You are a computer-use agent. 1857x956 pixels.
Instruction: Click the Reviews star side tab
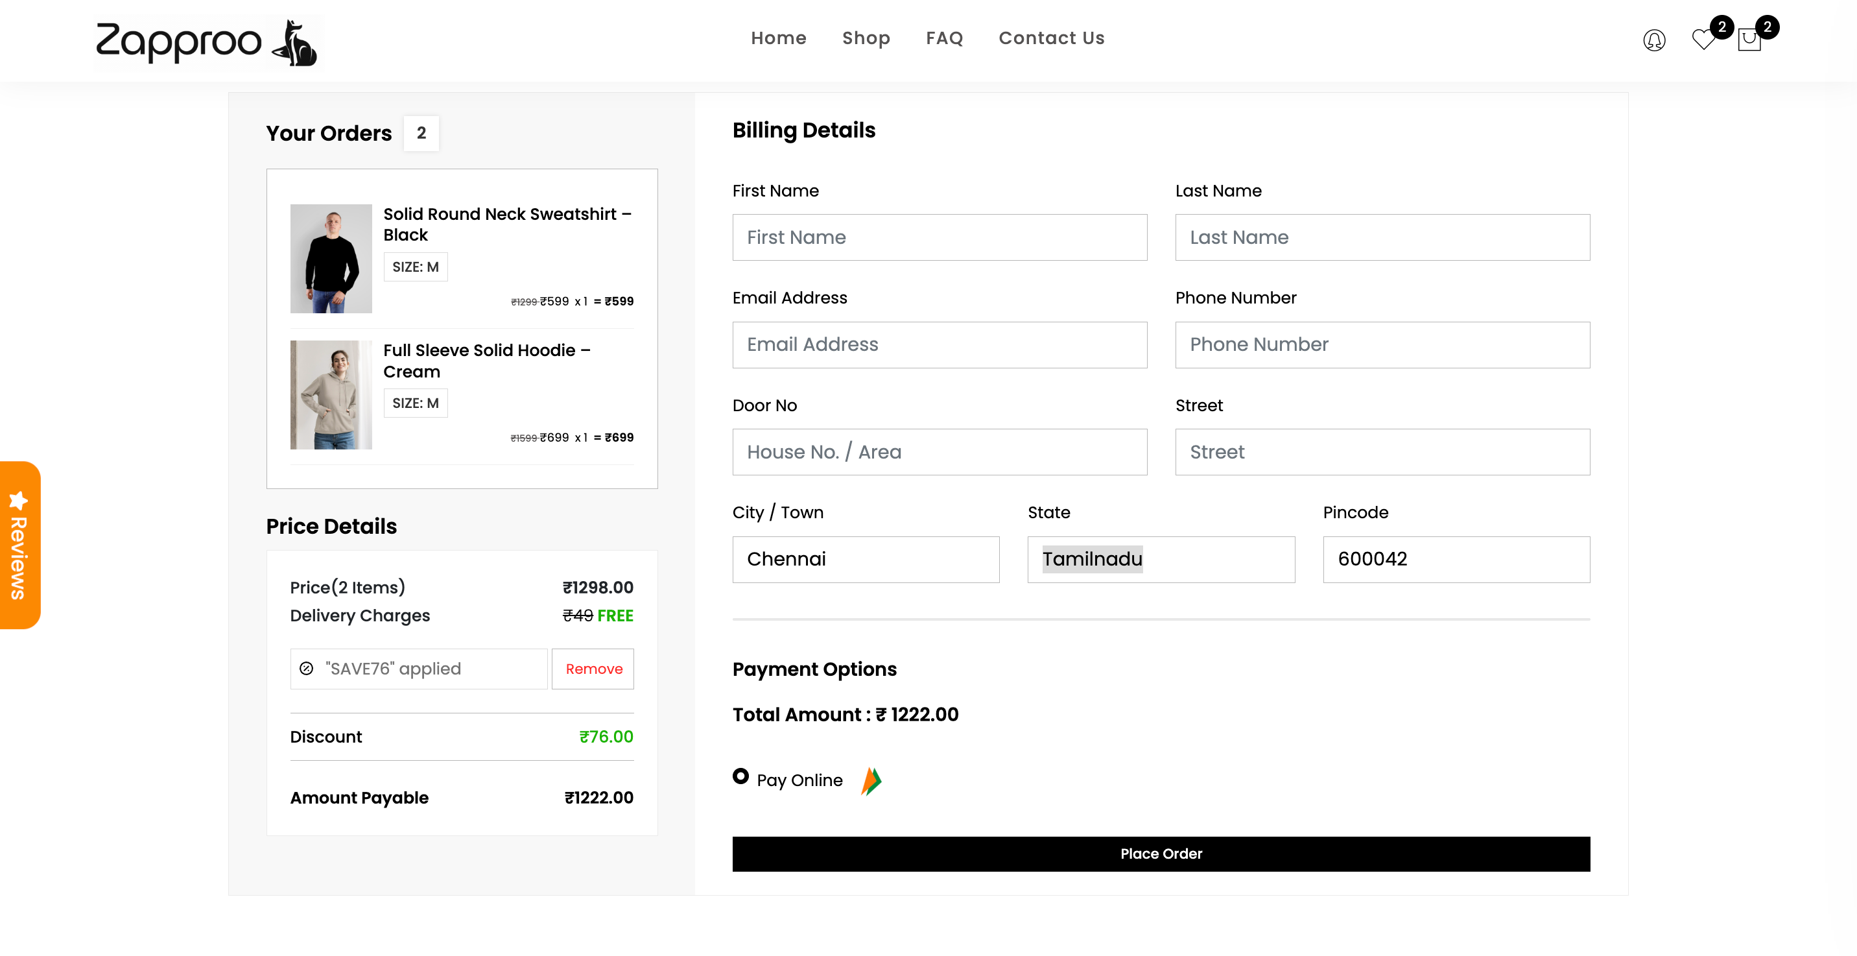point(19,545)
